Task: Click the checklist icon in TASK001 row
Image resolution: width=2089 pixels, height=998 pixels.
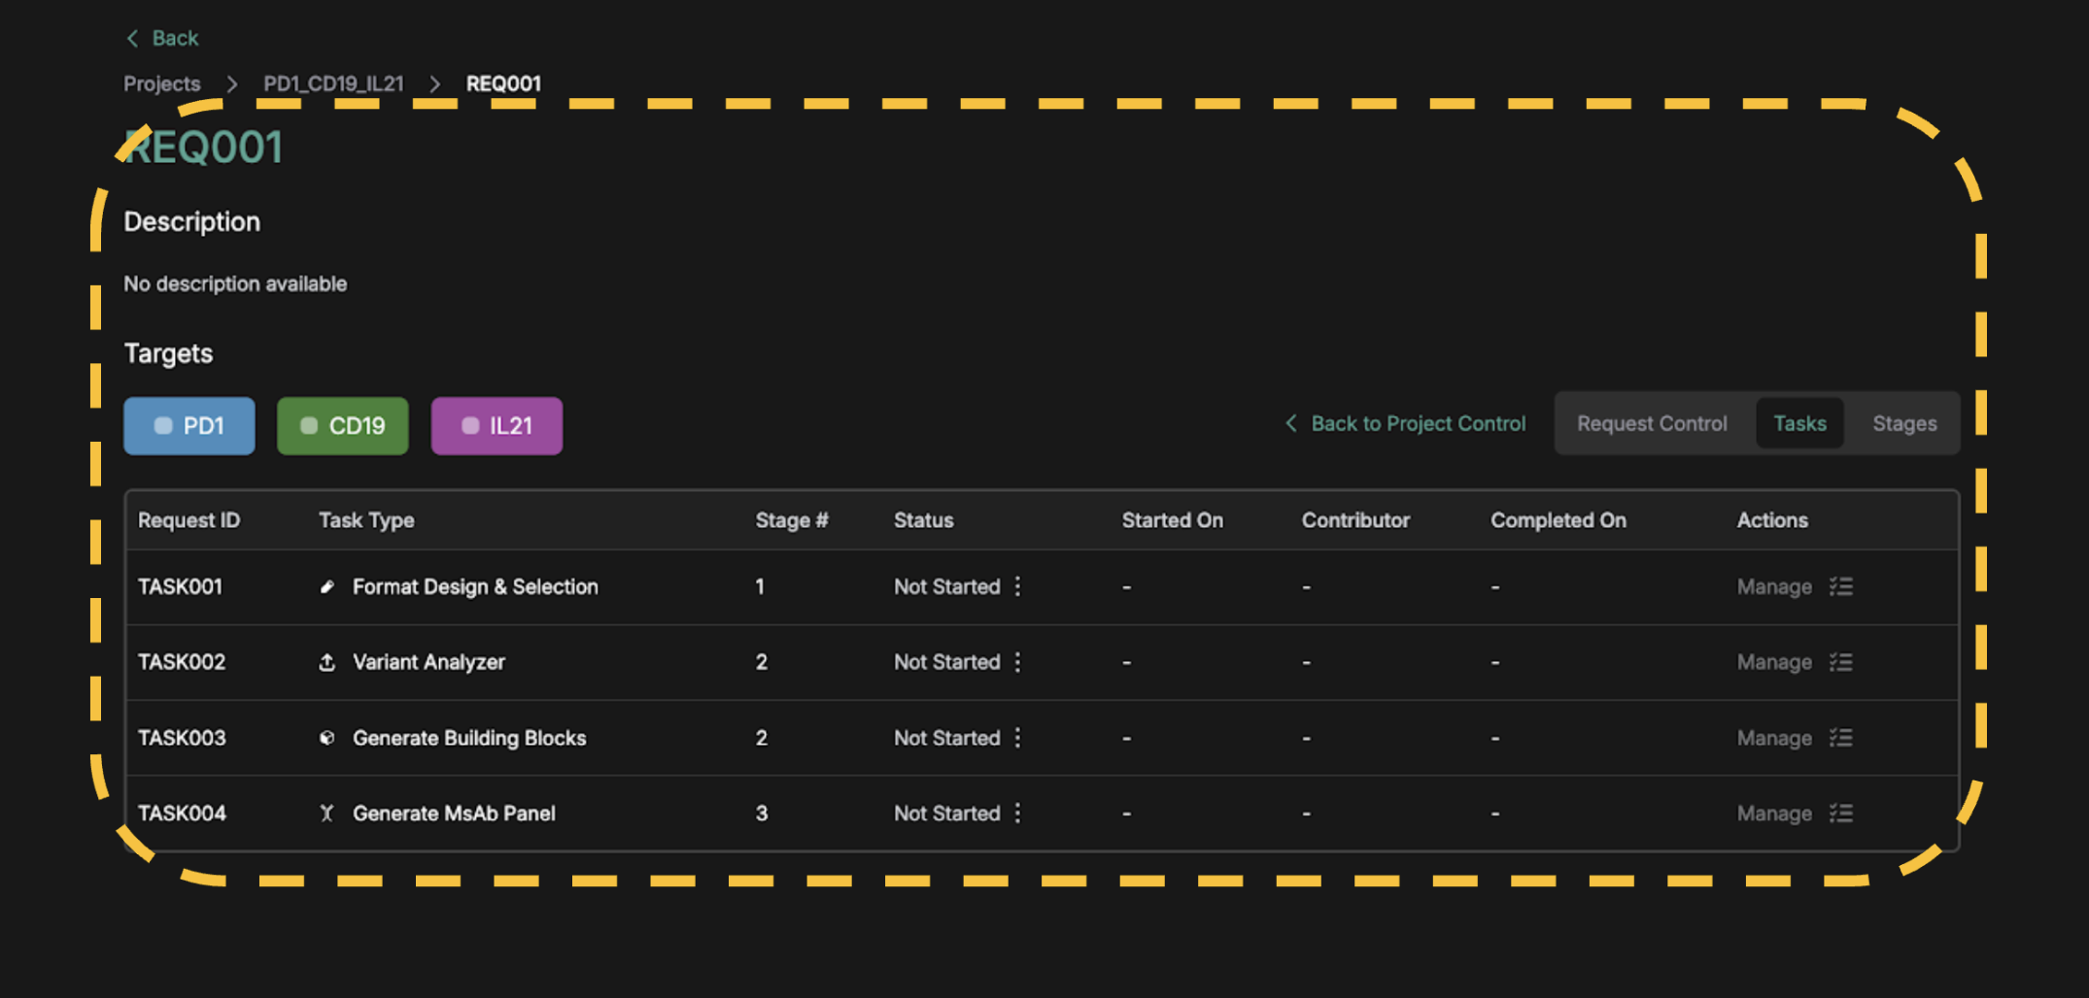Action: [1840, 586]
